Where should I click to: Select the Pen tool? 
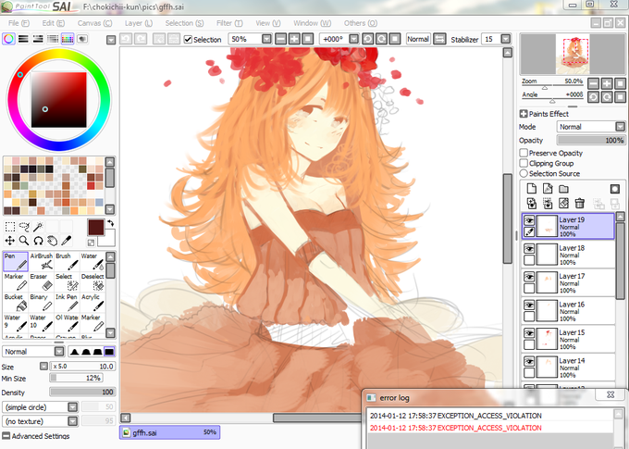(x=16, y=261)
